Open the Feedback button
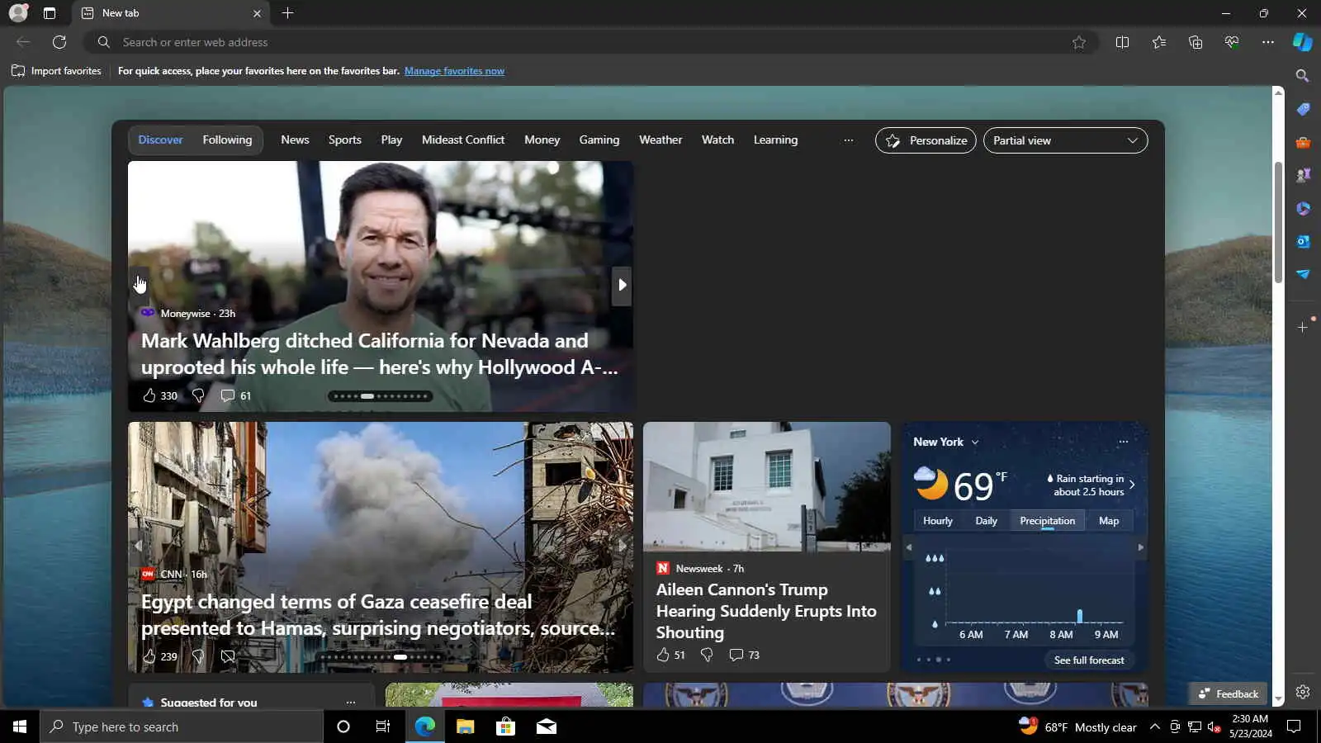Viewport: 1321px width, 743px height. [1229, 693]
